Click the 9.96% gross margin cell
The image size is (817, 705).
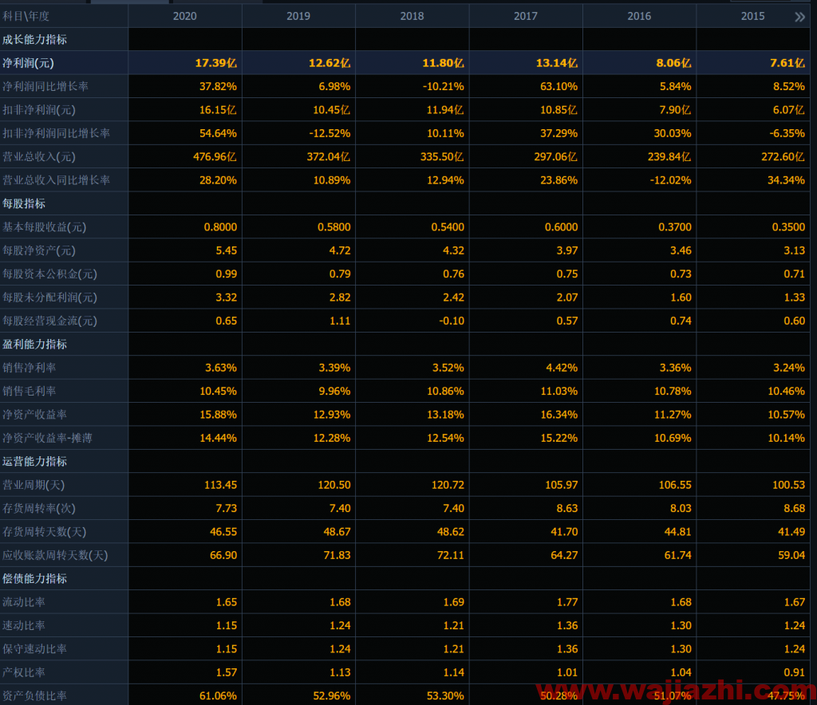(x=335, y=391)
